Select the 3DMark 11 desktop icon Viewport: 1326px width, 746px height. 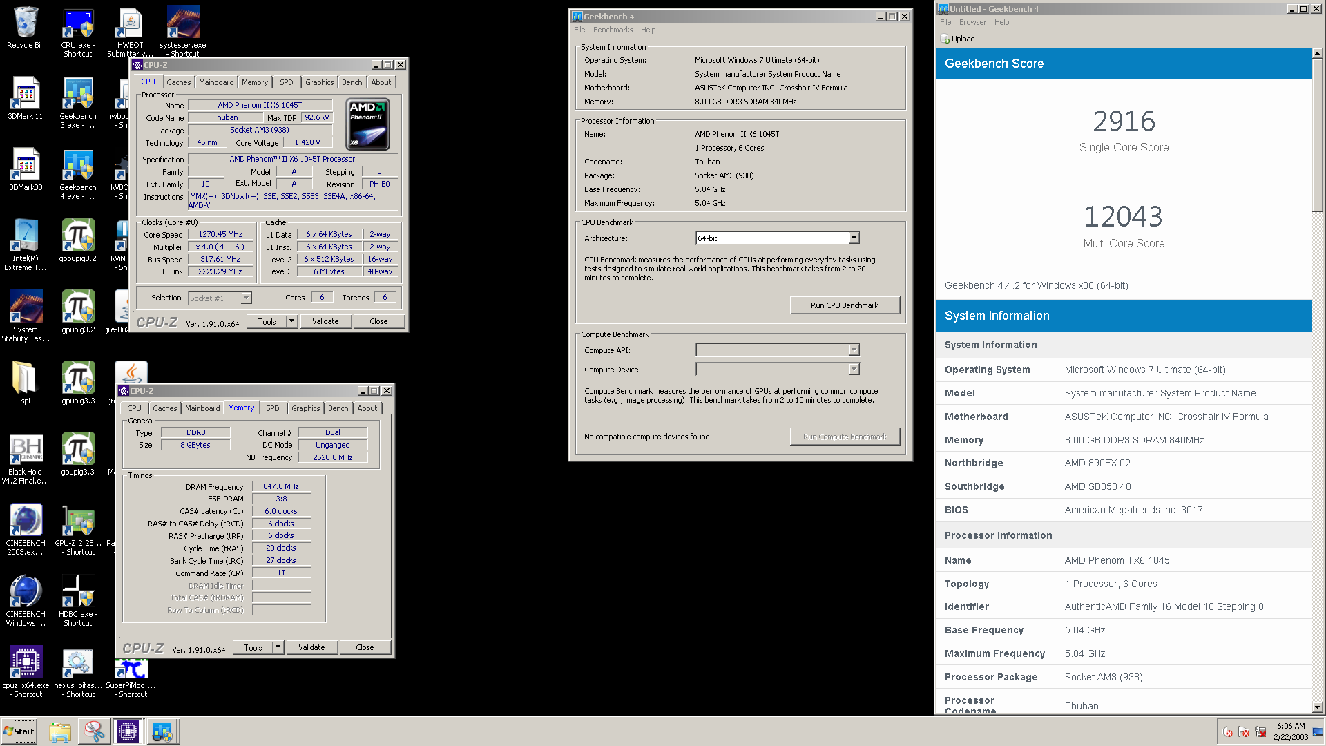[26, 99]
